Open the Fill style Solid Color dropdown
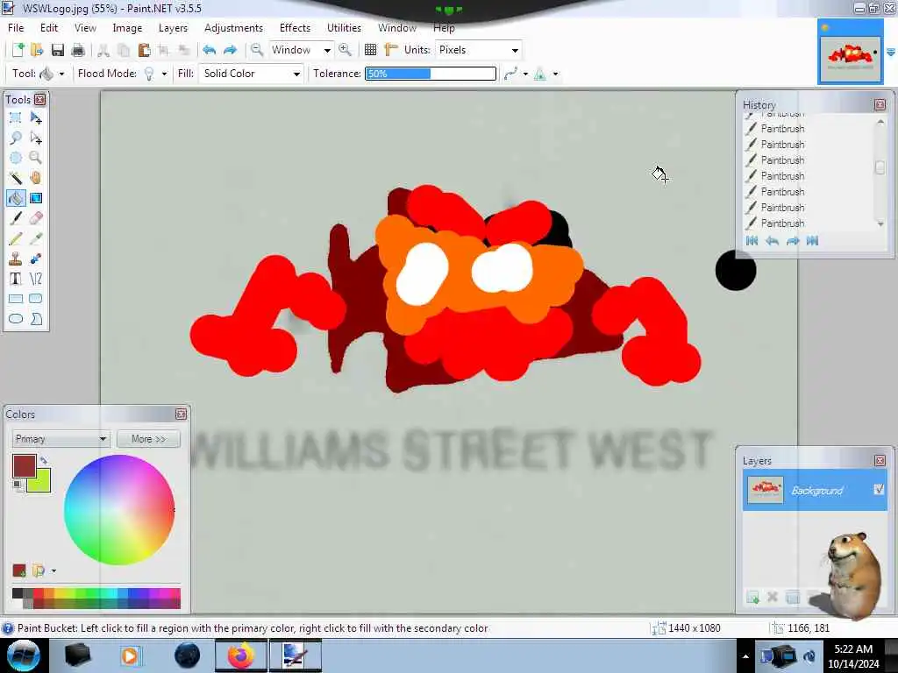Image resolution: width=898 pixels, height=673 pixels. [x=251, y=74]
